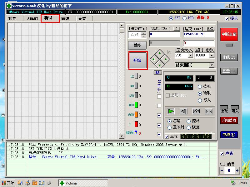Click the 480 ms green block swatch
This screenshot has width=250, height=187.
click(x=136, y=105)
